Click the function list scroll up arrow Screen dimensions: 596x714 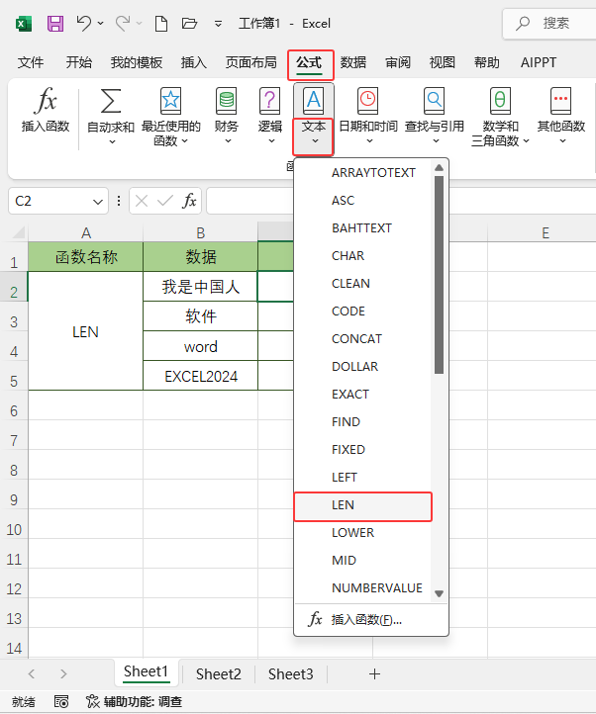click(440, 167)
